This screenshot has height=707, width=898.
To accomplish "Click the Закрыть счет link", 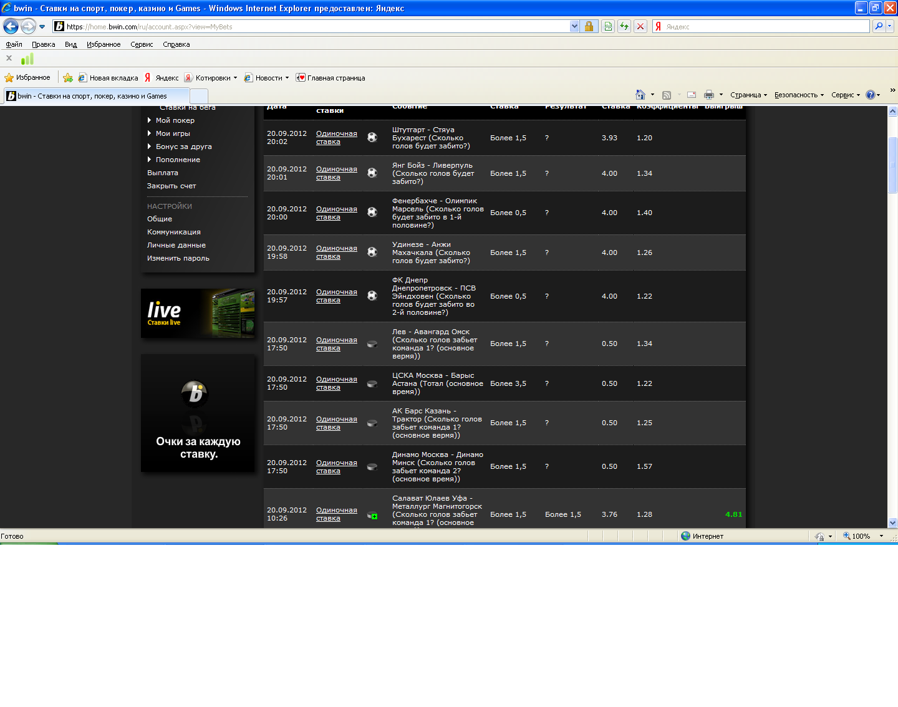I will pos(171,186).
